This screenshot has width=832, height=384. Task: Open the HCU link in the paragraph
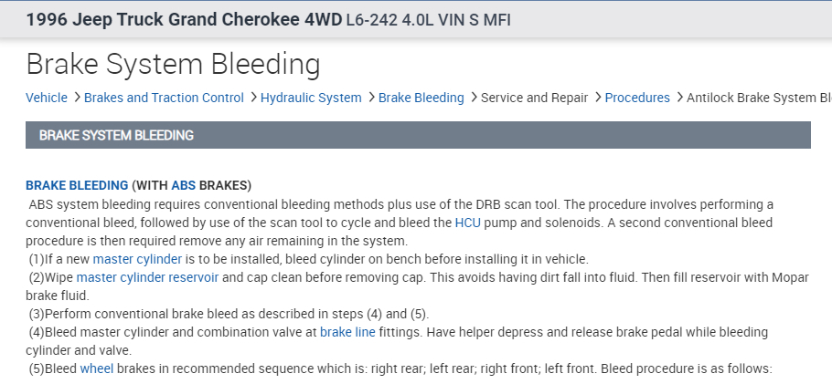tap(466, 223)
